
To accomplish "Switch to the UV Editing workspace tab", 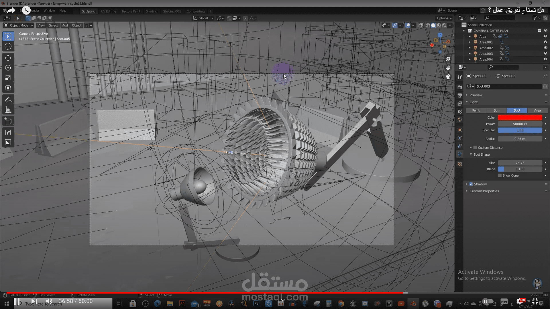I will coord(108,11).
